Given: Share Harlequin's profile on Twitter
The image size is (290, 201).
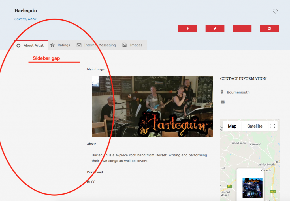Looking at the screenshot, I should (x=215, y=28).
